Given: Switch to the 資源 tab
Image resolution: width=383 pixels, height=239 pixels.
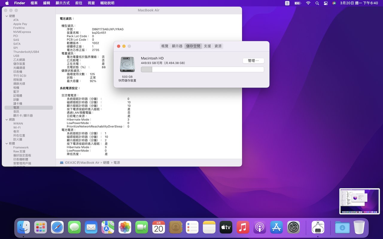Looking at the screenshot, I should [218, 46].
